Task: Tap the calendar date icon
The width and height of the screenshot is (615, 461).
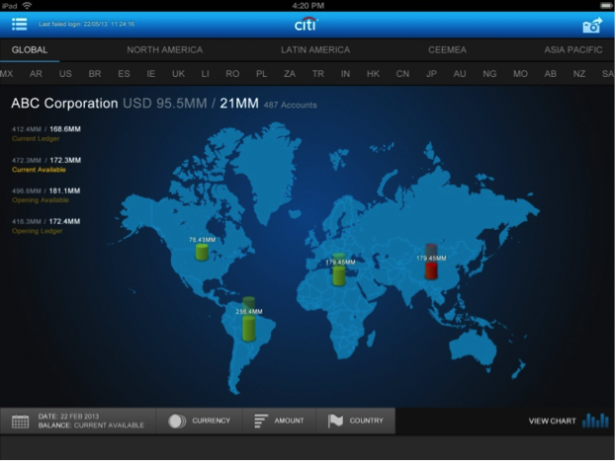Action: click(x=20, y=422)
